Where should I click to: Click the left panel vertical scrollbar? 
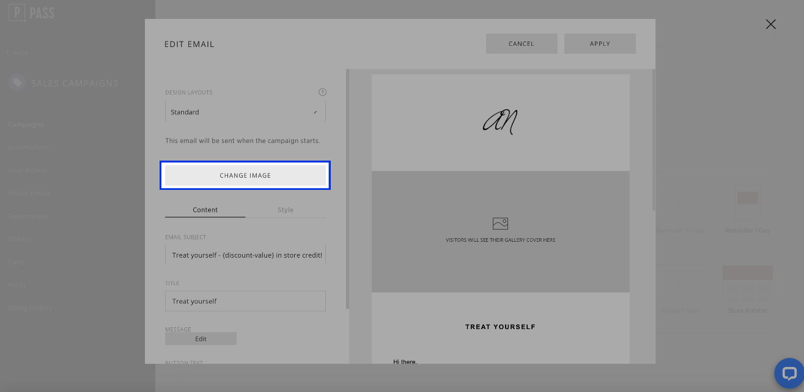(x=348, y=189)
